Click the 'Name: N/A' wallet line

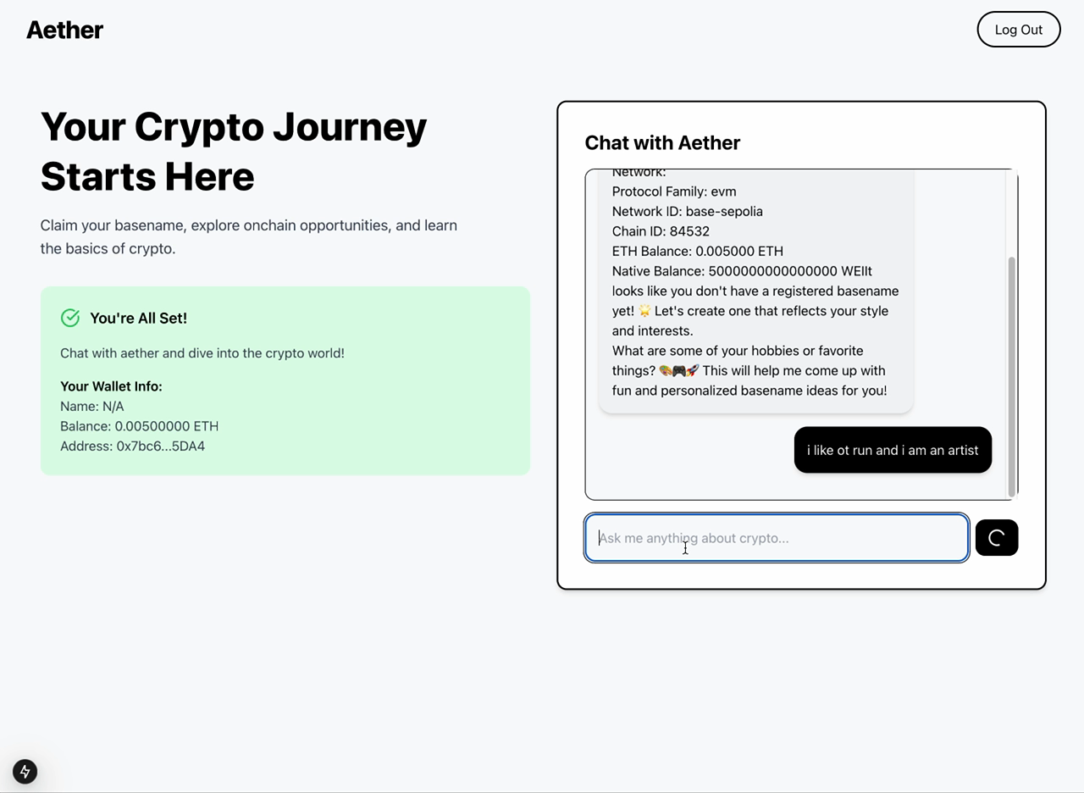tap(91, 406)
